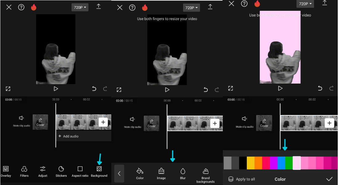Tap Apply to all backgrounds
The image size is (339, 185).
[x=242, y=179]
